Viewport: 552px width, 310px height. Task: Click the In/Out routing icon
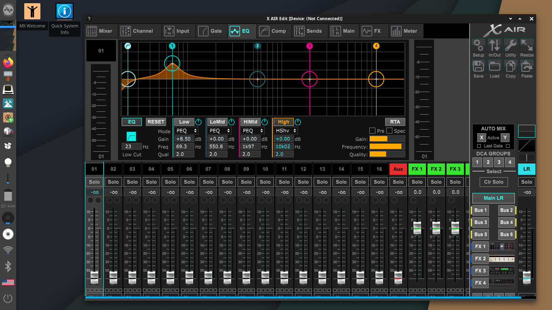click(495, 46)
